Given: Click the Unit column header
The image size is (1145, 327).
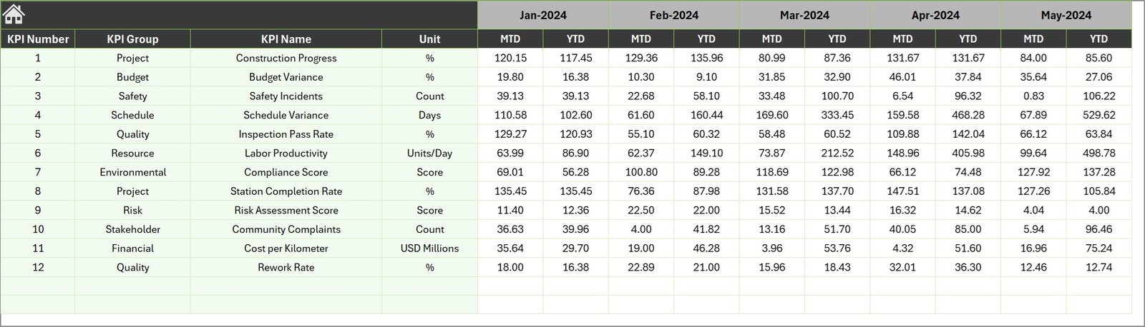Looking at the screenshot, I should coord(429,39).
